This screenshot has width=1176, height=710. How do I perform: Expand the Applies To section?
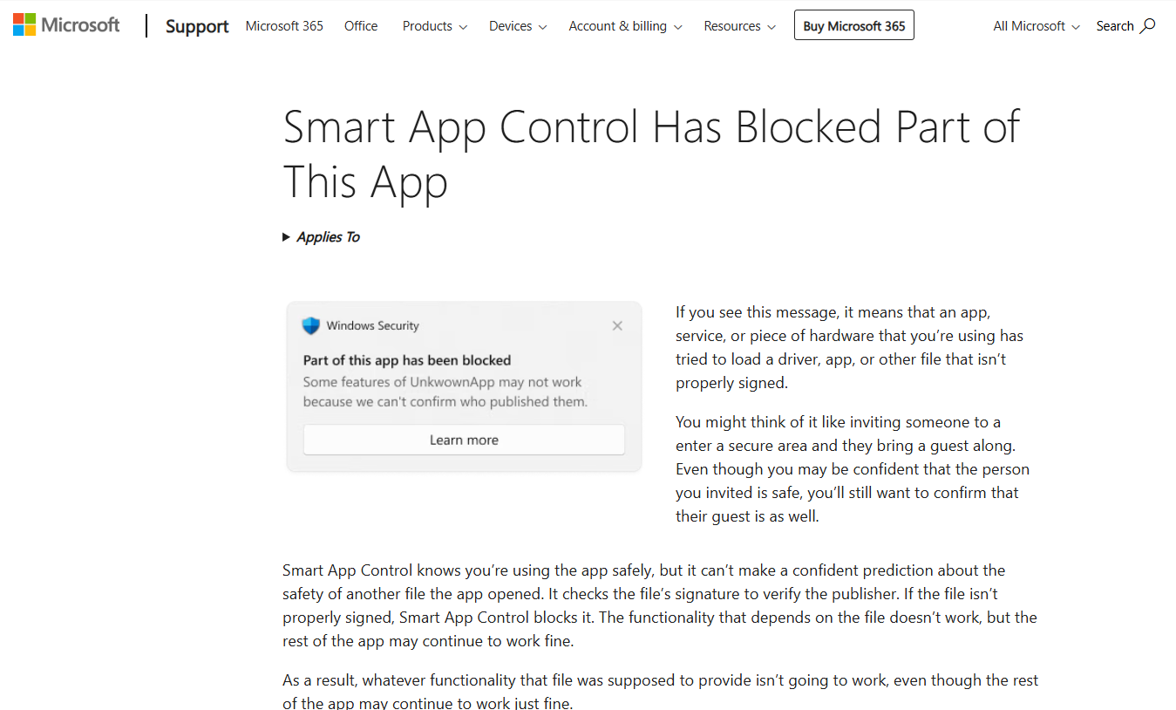point(321,236)
